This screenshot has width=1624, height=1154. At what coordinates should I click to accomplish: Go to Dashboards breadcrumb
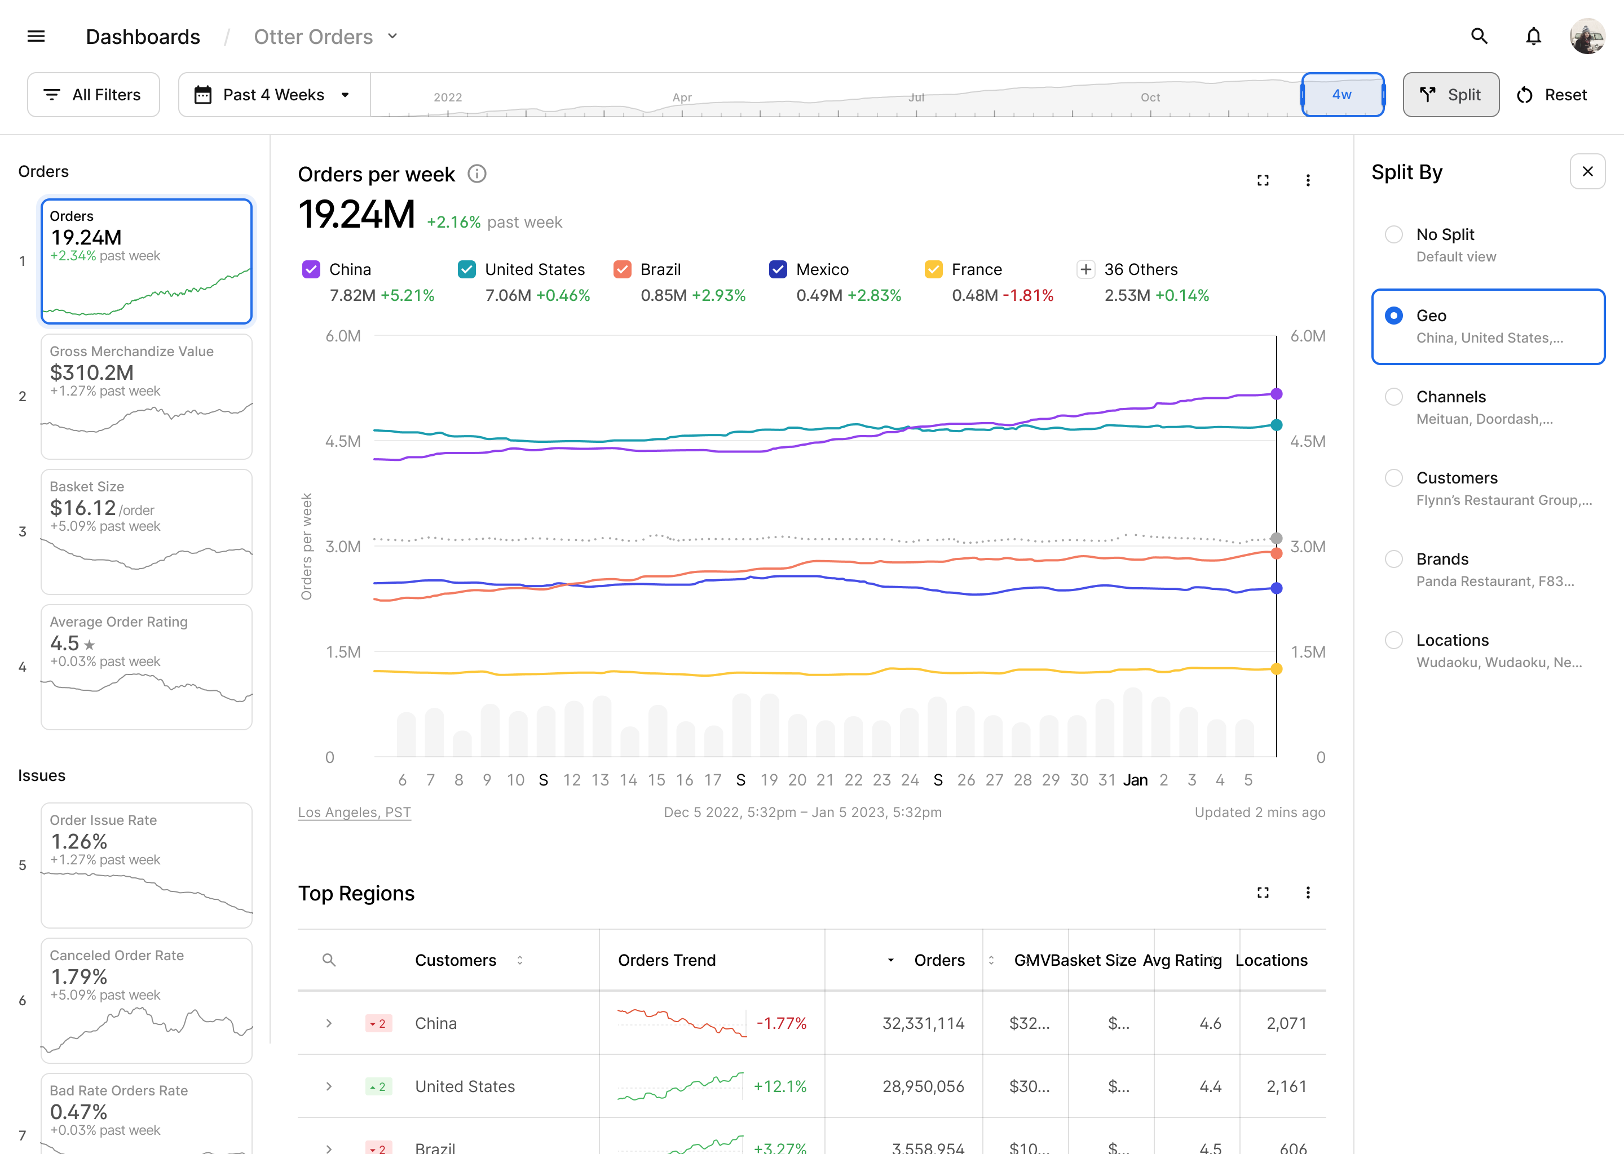(x=143, y=37)
